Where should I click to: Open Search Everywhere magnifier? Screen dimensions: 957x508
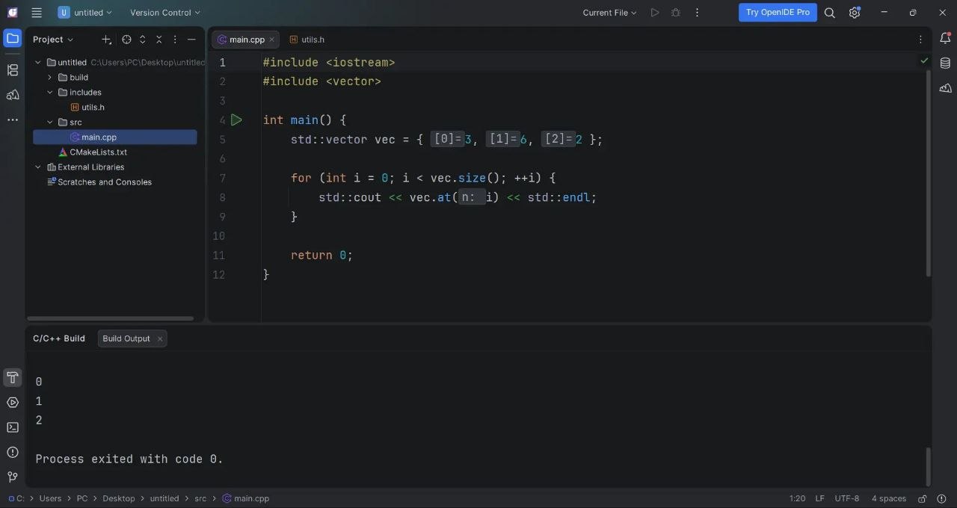coord(830,13)
